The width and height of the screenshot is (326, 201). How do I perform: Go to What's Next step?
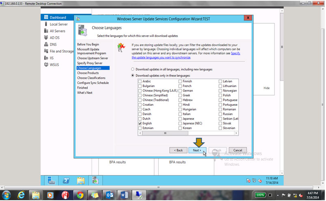[84, 92]
